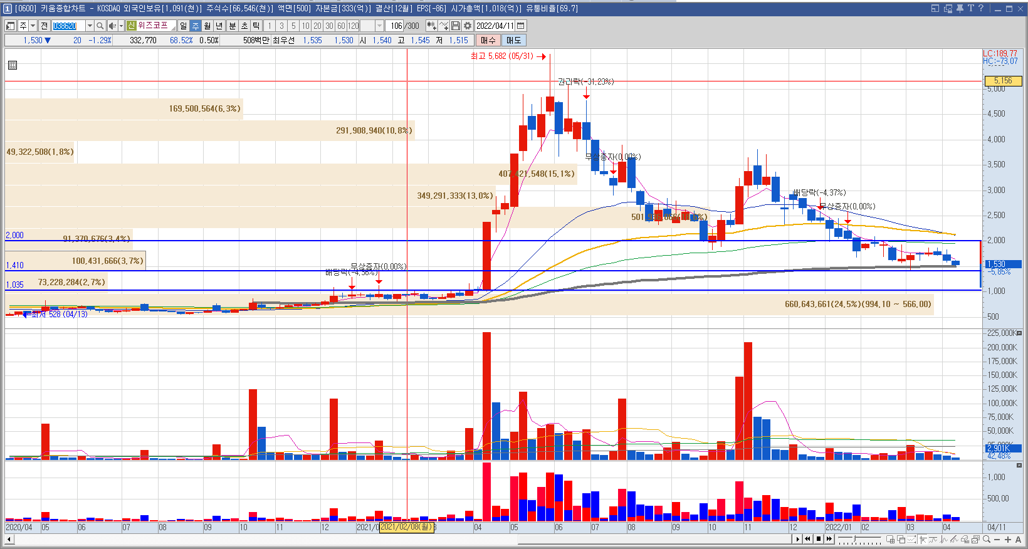Click the trend line drawing tool icon

coord(954,539)
